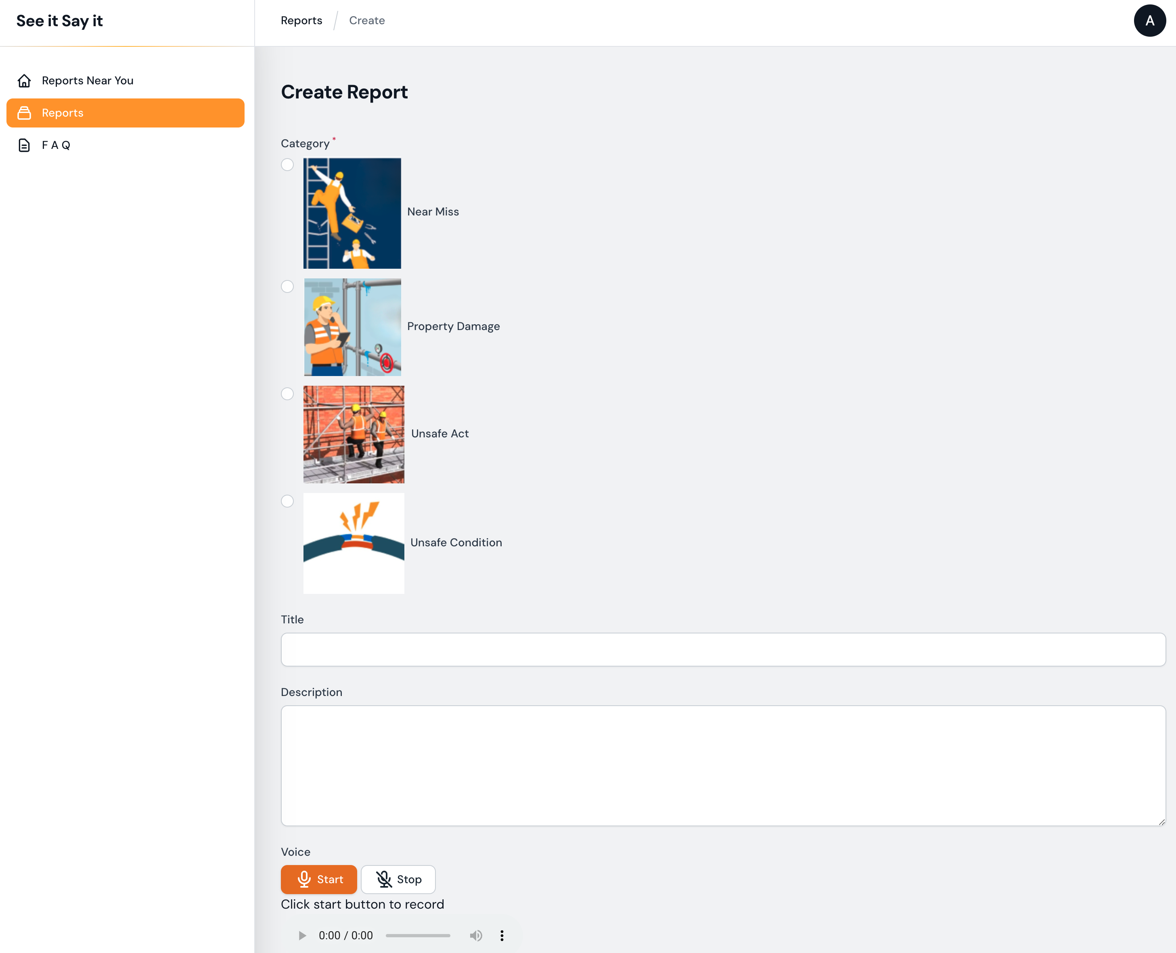
Task: Click the Reports sidebar box icon
Action: 24,113
